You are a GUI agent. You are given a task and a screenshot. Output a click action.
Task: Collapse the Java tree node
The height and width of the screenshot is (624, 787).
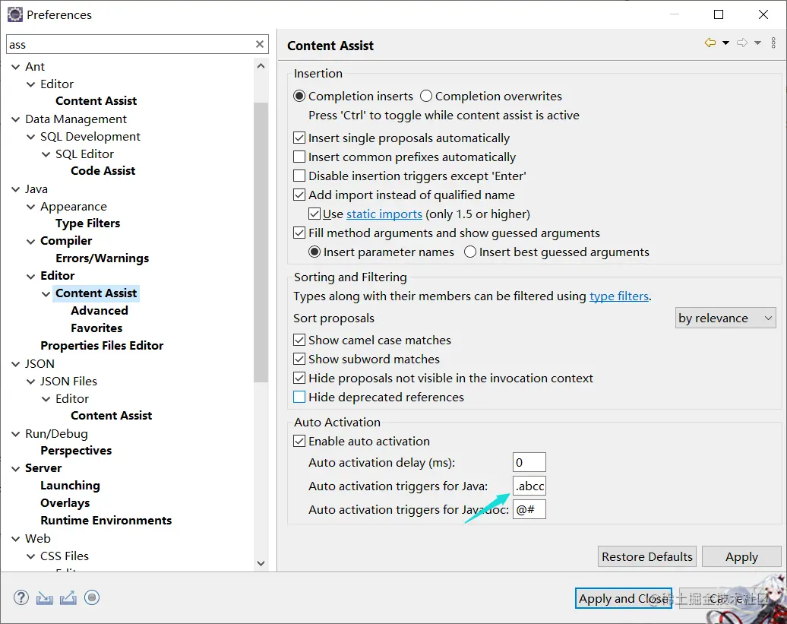pos(15,189)
